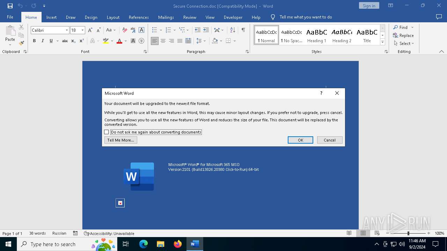Decrease font size with Shrink Font icon
The image size is (447, 251).
click(99, 30)
